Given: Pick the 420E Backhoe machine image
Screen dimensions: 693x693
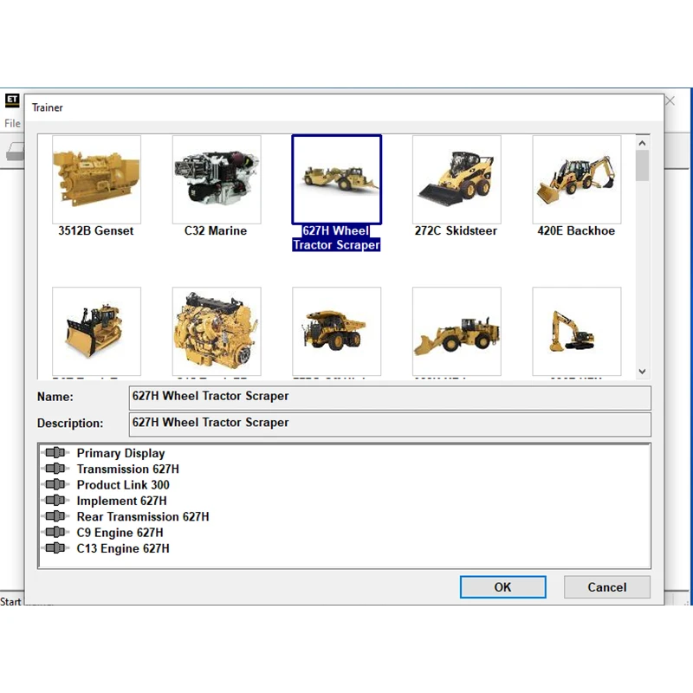Looking at the screenshot, I should 577,179.
